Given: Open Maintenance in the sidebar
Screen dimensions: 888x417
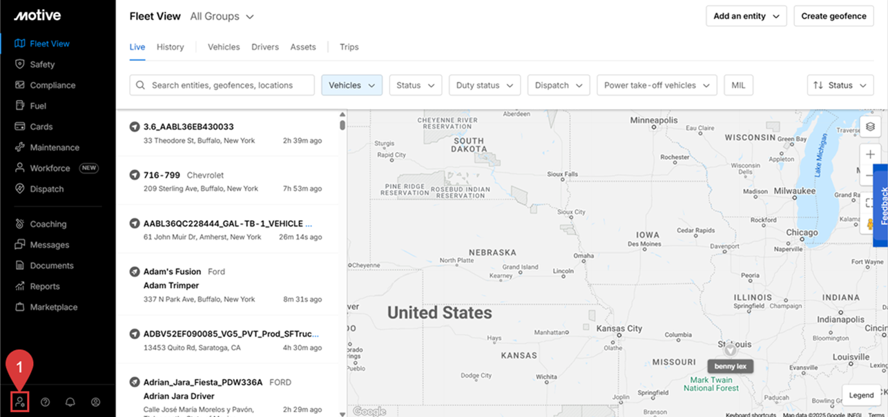Looking at the screenshot, I should pos(54,147).
